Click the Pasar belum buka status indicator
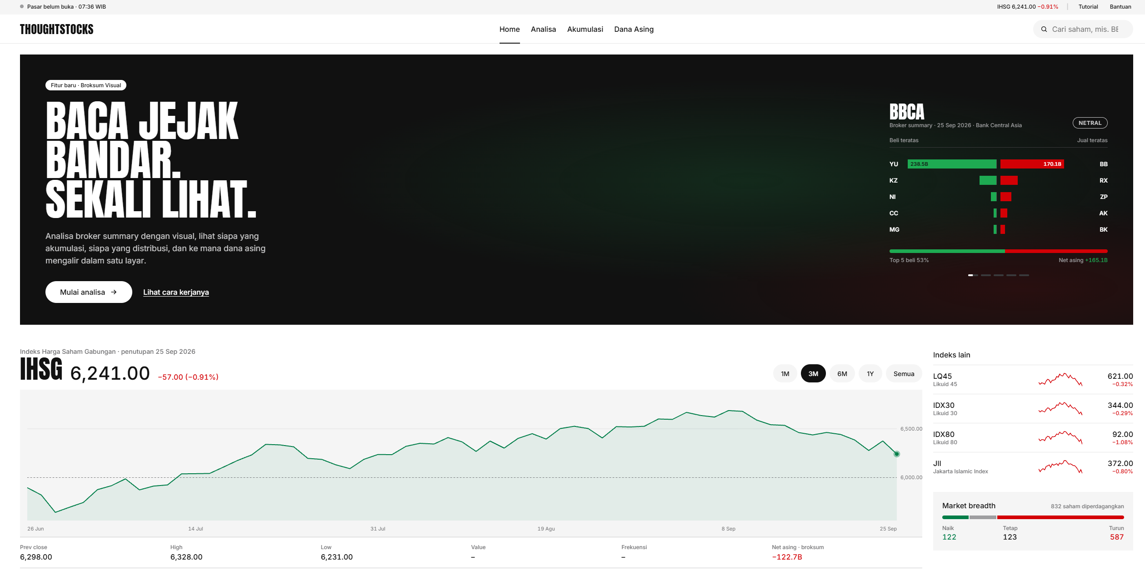This screenshot has height=580, width=1145. point(63,7)
